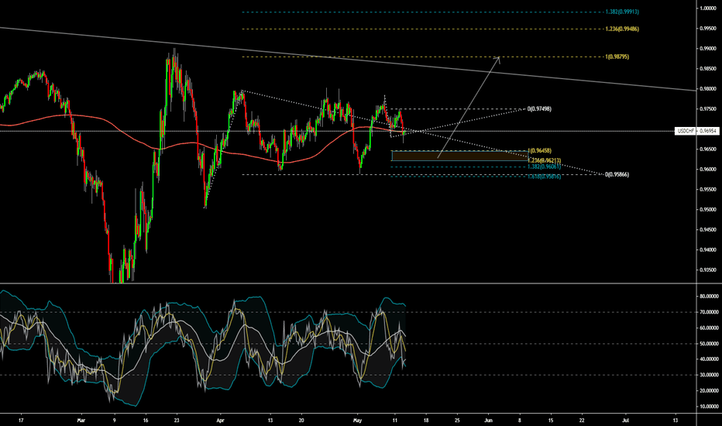Click 60.00000 on the oscillator scale
722x426 pixels.
pyautogui.click(x=709, y=328)
